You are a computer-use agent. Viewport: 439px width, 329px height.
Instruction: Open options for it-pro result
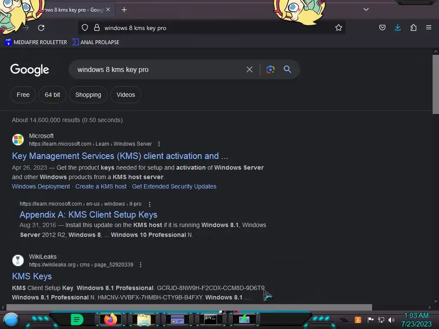click(150, 204)
